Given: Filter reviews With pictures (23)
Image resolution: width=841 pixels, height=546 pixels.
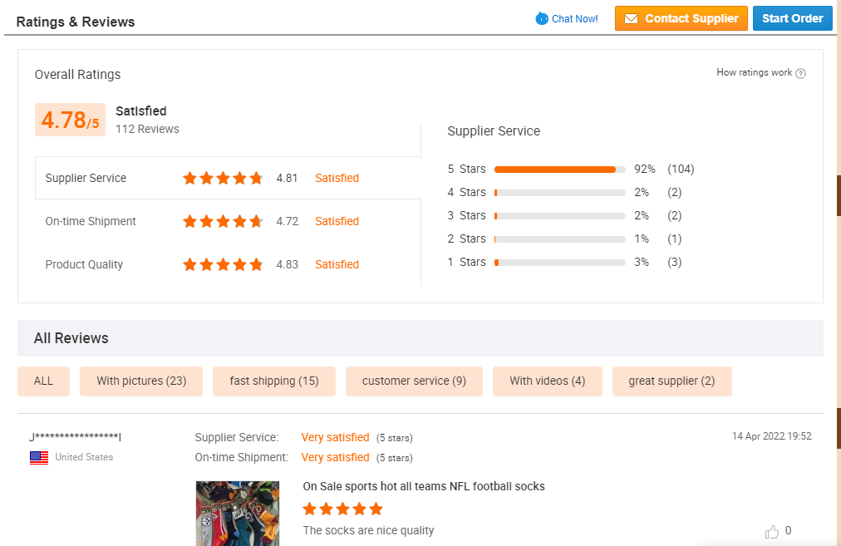Looking at the screenshot, I should point(141,381).
